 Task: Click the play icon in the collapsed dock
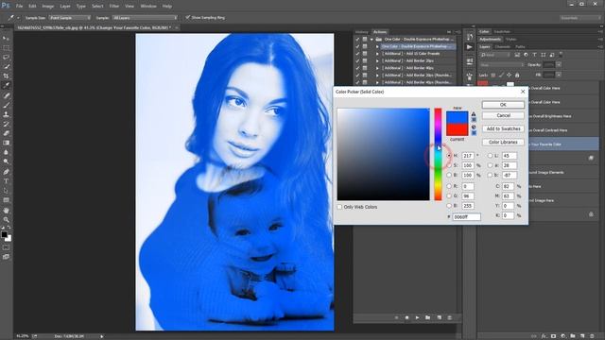[469, 47]
